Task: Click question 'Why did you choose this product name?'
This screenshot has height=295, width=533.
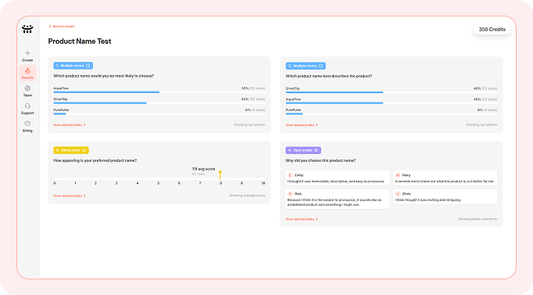Action: click(320, 160)
